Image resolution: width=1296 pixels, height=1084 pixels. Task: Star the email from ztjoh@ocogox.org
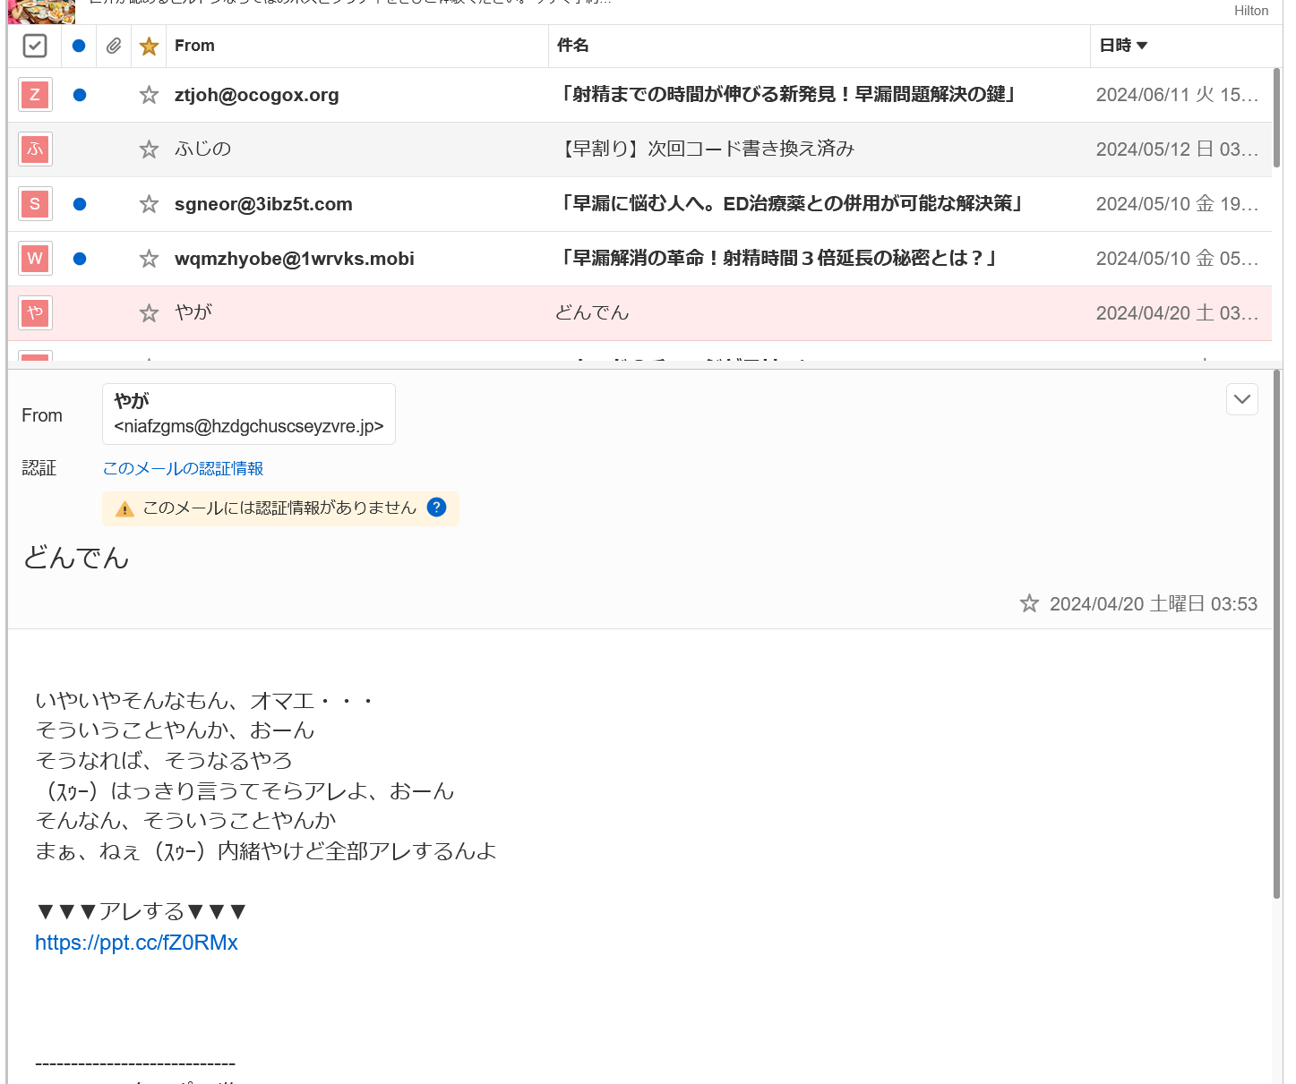click(x=149, y=95)
